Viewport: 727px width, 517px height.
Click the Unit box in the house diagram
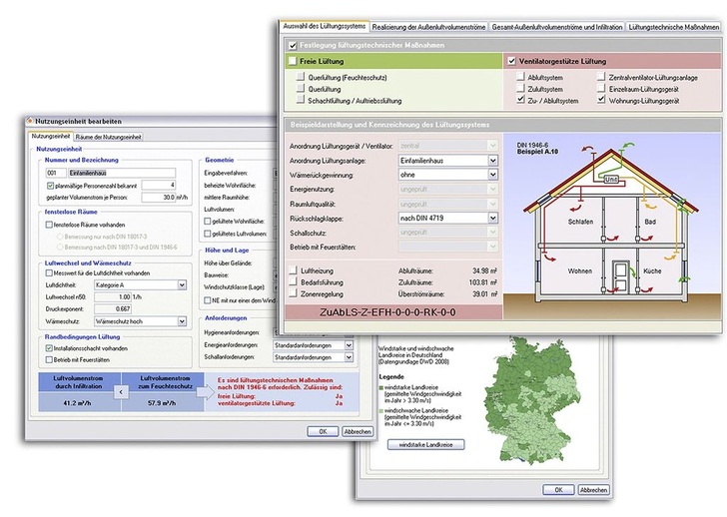pos(611,179)
